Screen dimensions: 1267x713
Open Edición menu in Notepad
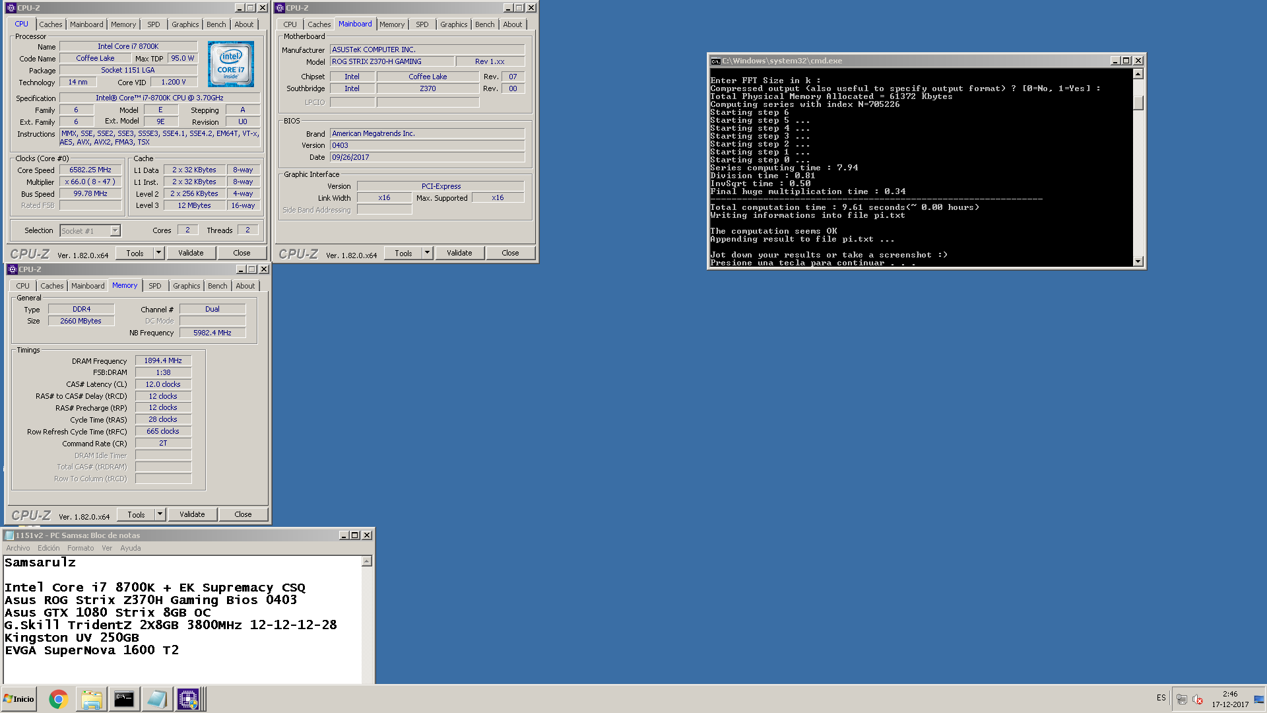tap(48, 548)
